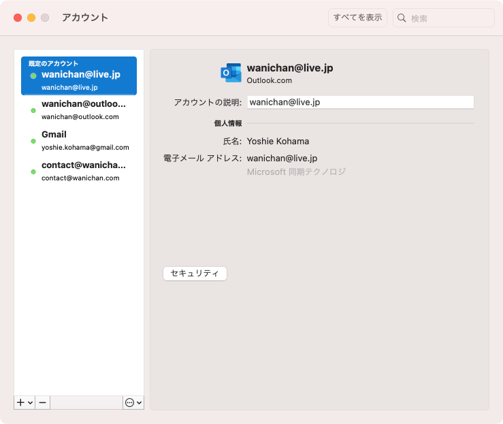Click the 既定のアカウント label
The width and height of the screenshot is (503, 424).
point(53,63)
